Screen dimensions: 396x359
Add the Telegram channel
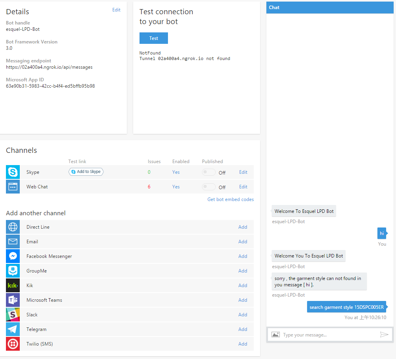coord(243,329)
